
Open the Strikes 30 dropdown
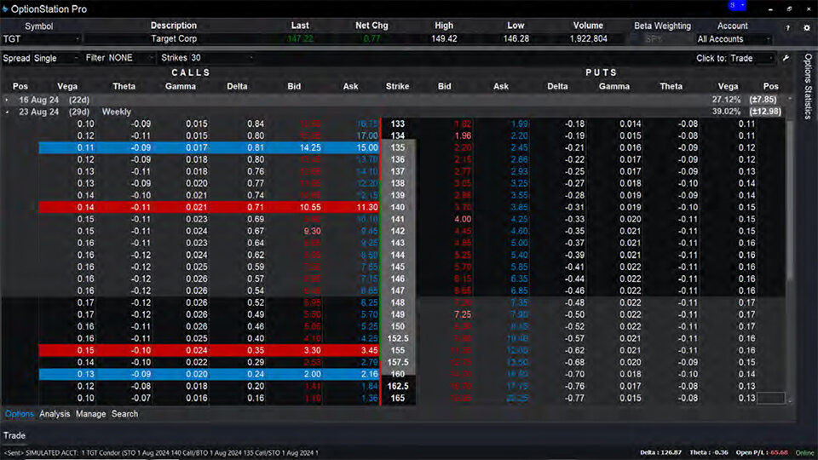(222, 58)
